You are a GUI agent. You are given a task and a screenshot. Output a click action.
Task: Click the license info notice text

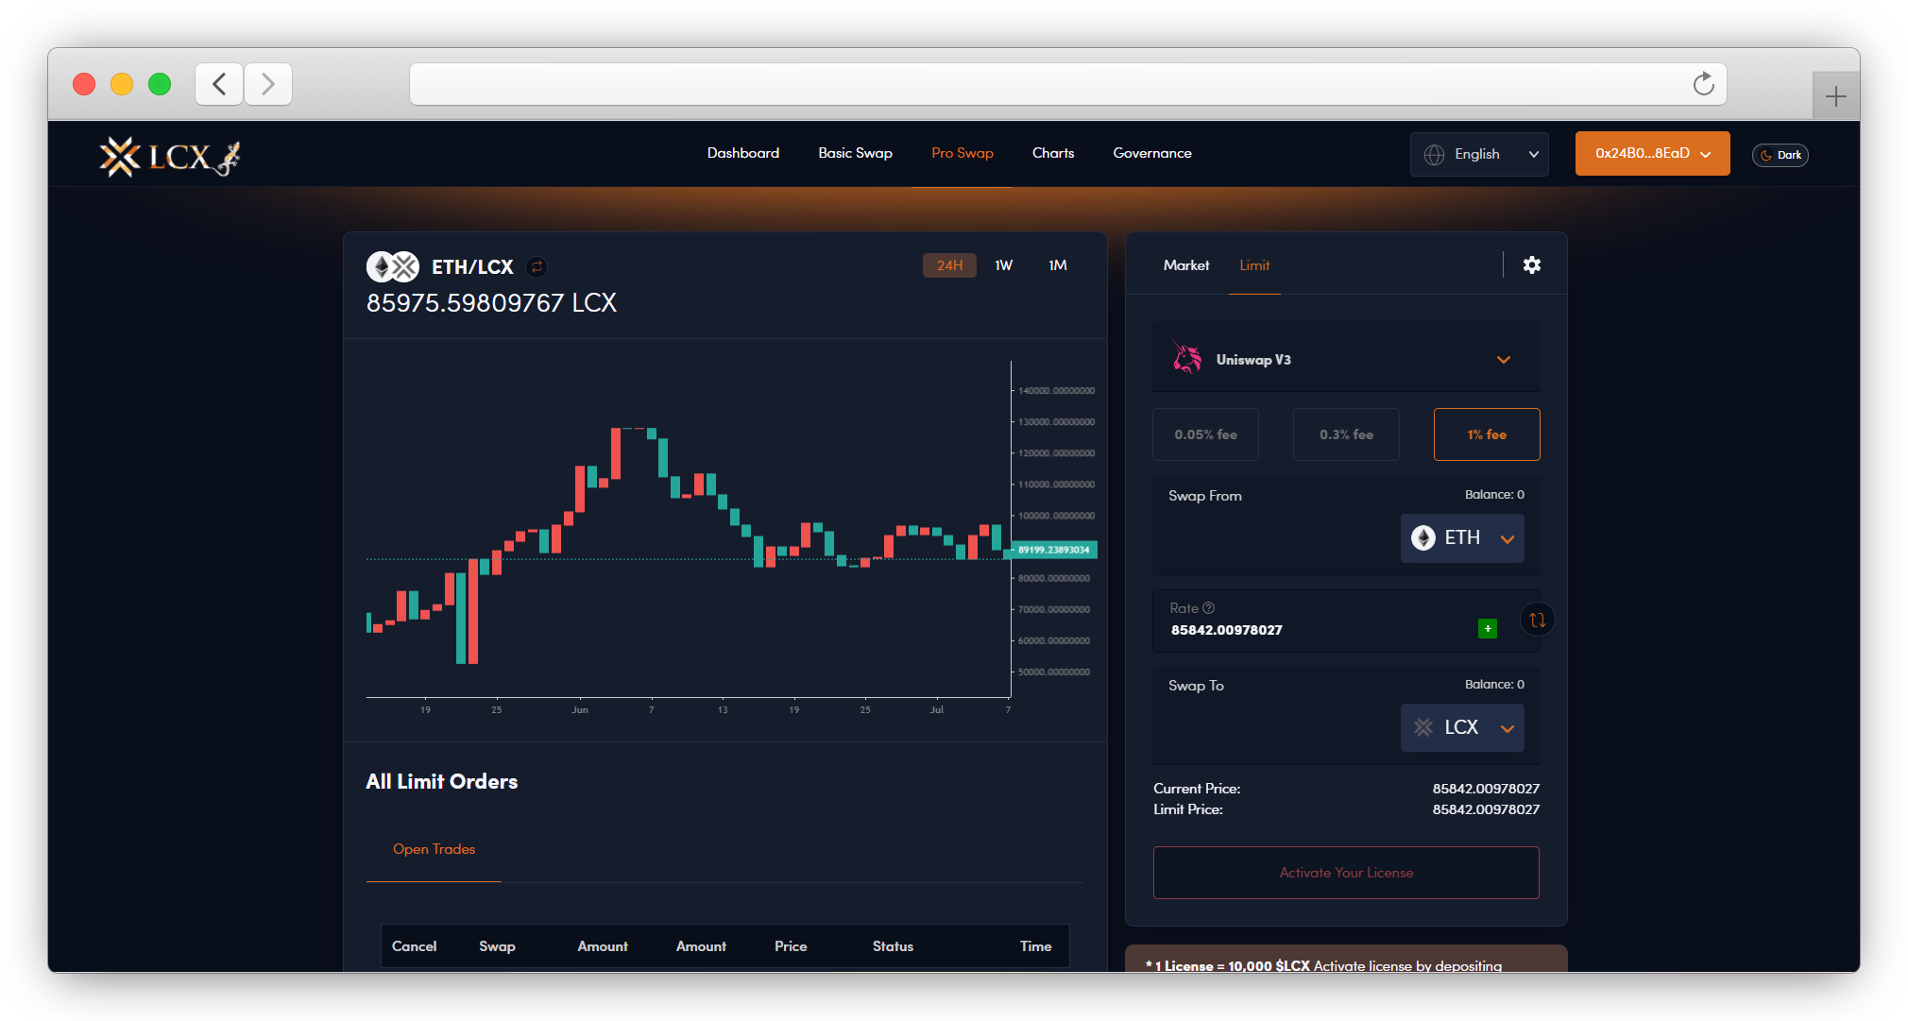(1323, 965)
